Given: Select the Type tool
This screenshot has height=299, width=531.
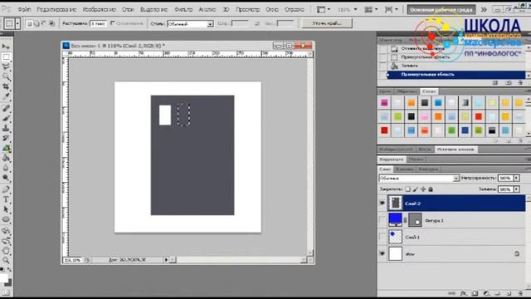Looking at the screenshot, I should point(6,199).
